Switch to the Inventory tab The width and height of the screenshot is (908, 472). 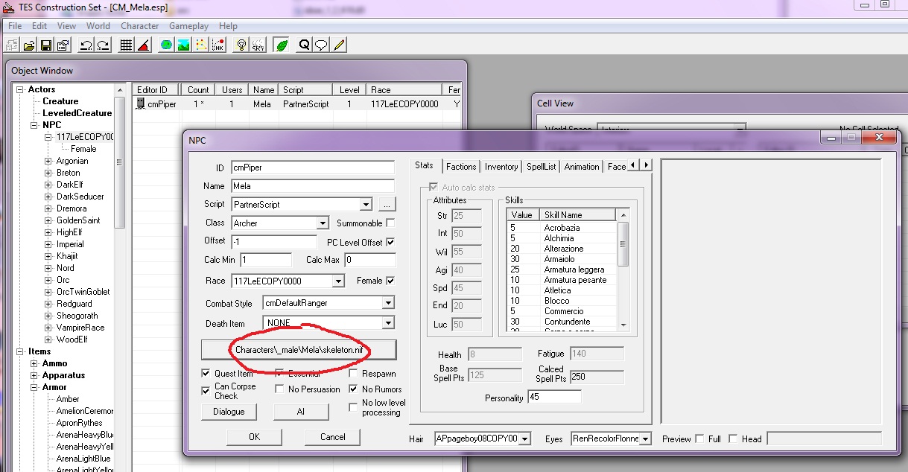[501, 167]
